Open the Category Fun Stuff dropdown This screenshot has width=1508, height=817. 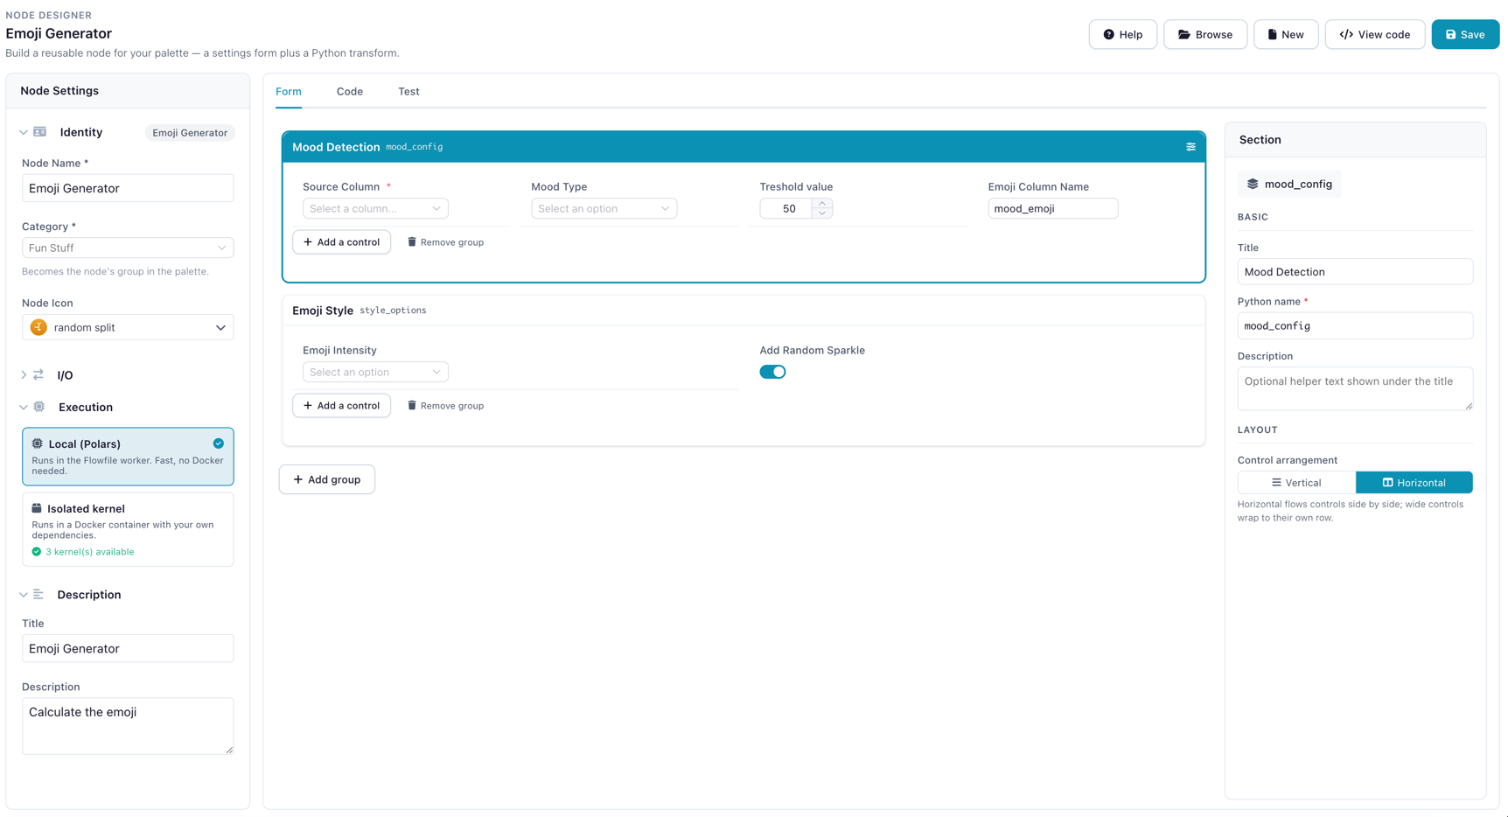pos(128,248)
